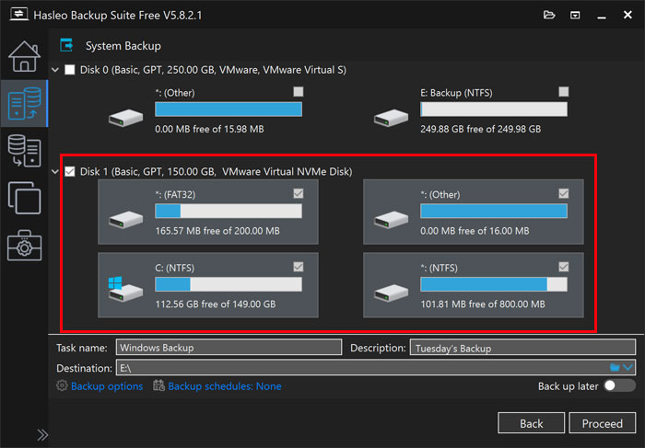Click drive icon of E: Backup partition
Viewport: 645px width, 448px height.
tap(391, 118)
